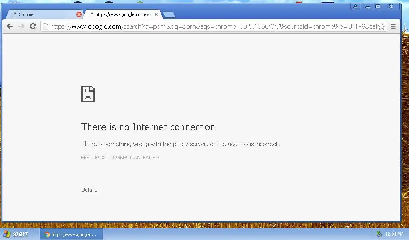Expand the Details link
Screen dimensions: 409x240
click(89, 190)
